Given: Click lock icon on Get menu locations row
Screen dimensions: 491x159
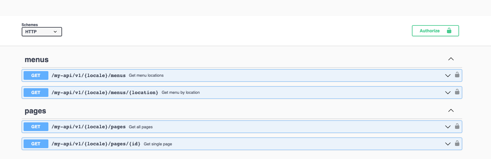Looking at the screenshot, I should [x=457, y=75].
